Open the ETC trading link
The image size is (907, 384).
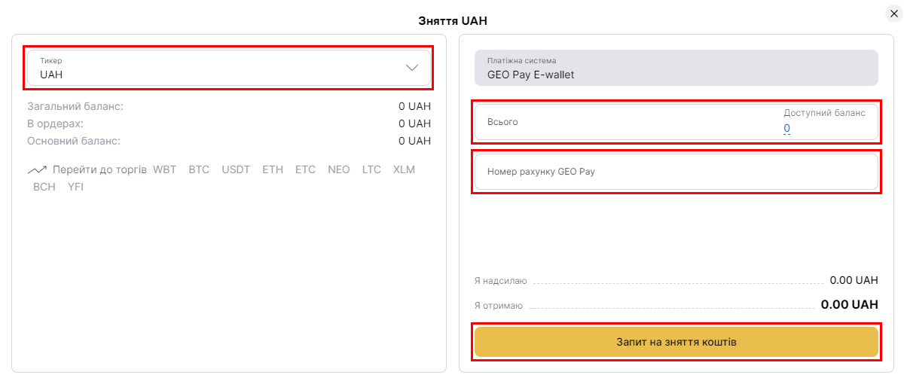[x=305, y=169]
